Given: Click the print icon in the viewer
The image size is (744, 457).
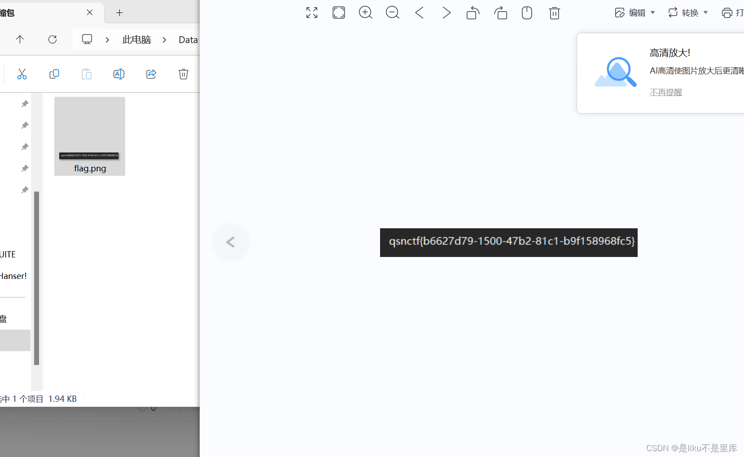Looking at the screenshot, I should pyautogui.click(x=727, y=13).
